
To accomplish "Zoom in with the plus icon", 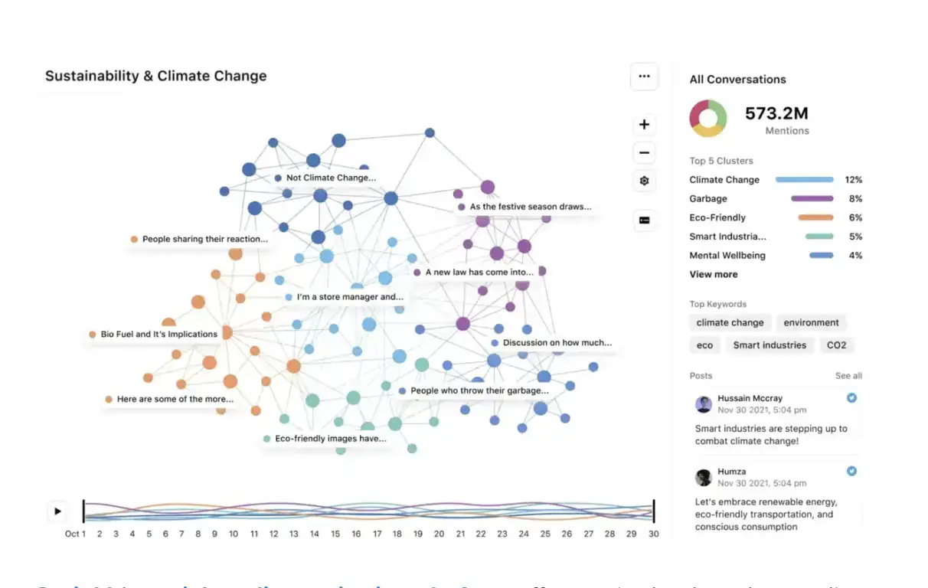I will click(x=644, y=125).
